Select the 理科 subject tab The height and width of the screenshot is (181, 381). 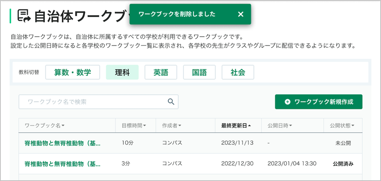click(122, 72)
